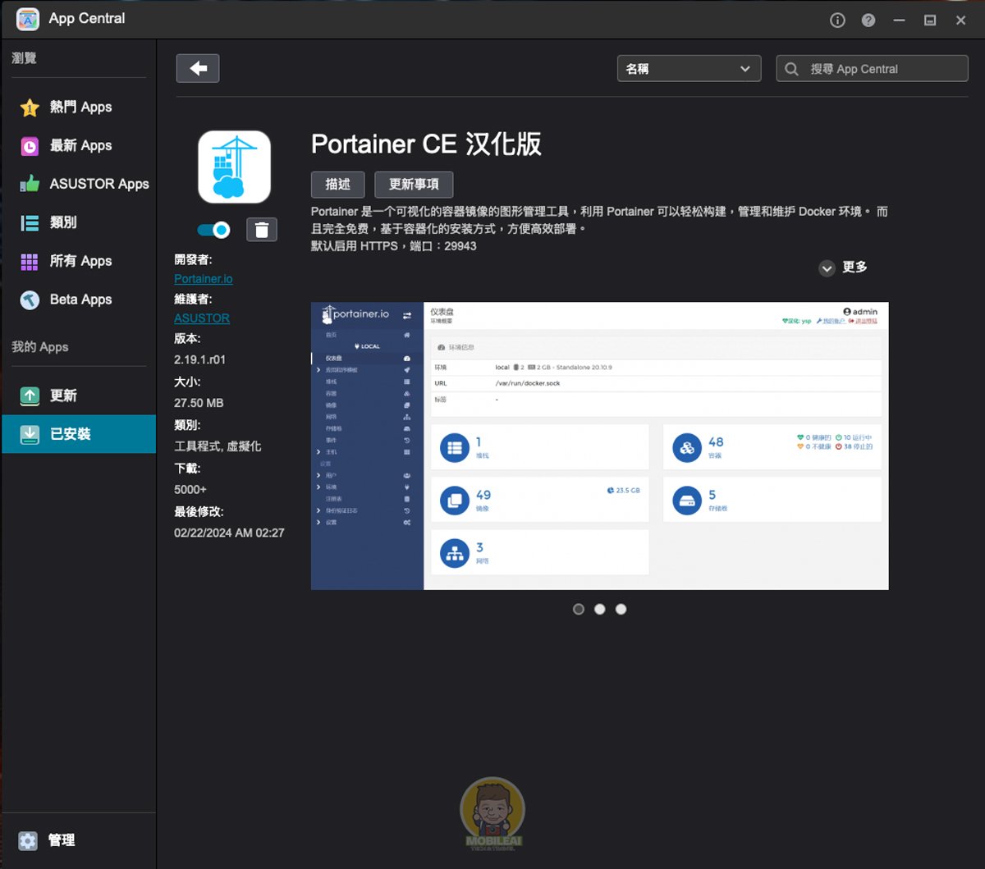This screenshot has width=985, height=869.
Task: Click last modified date 02/22/2024 AM 02:27
Action: coord(229,533)
